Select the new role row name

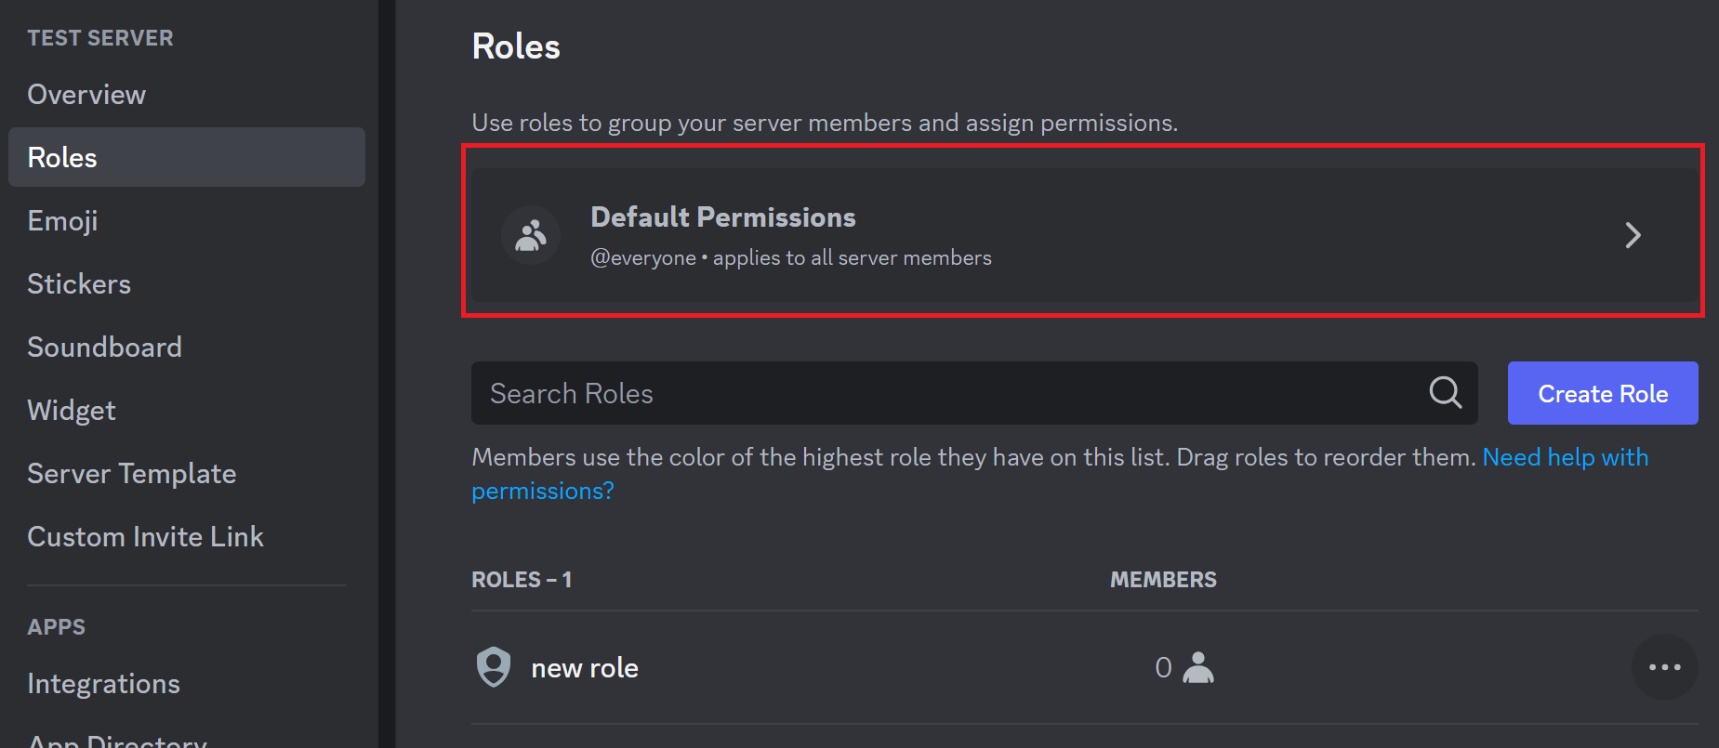pyautogui.click(x=585, y=668)
